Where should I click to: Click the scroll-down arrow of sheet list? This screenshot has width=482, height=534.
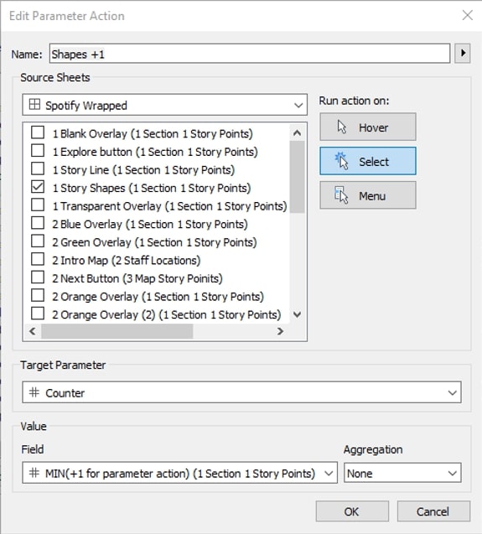point(297,314)
